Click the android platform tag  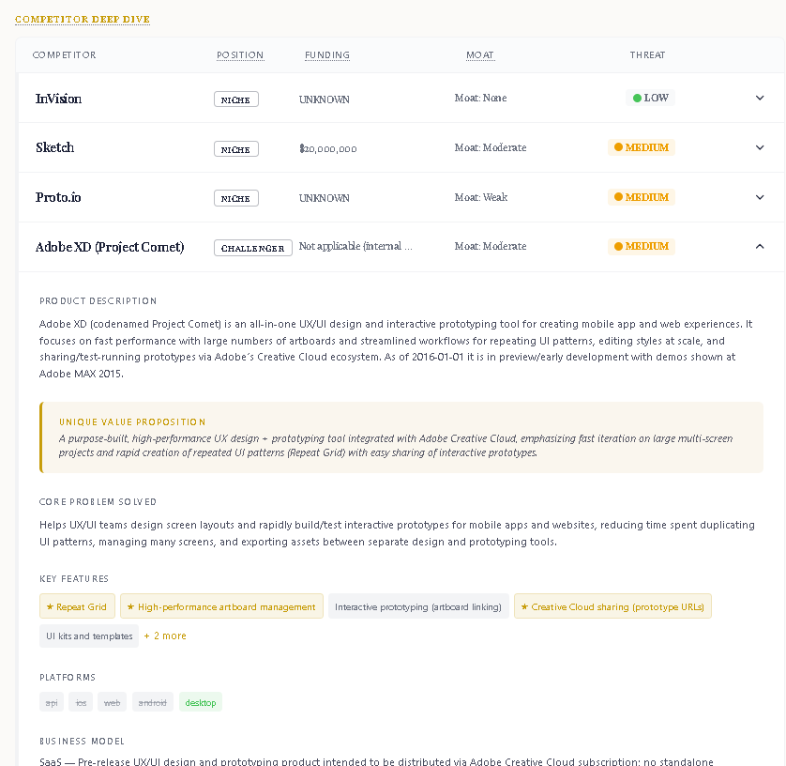point(152,702)
